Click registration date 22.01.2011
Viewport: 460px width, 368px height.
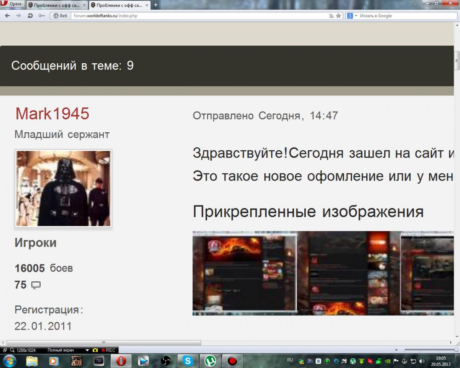(x=43, y=326)
